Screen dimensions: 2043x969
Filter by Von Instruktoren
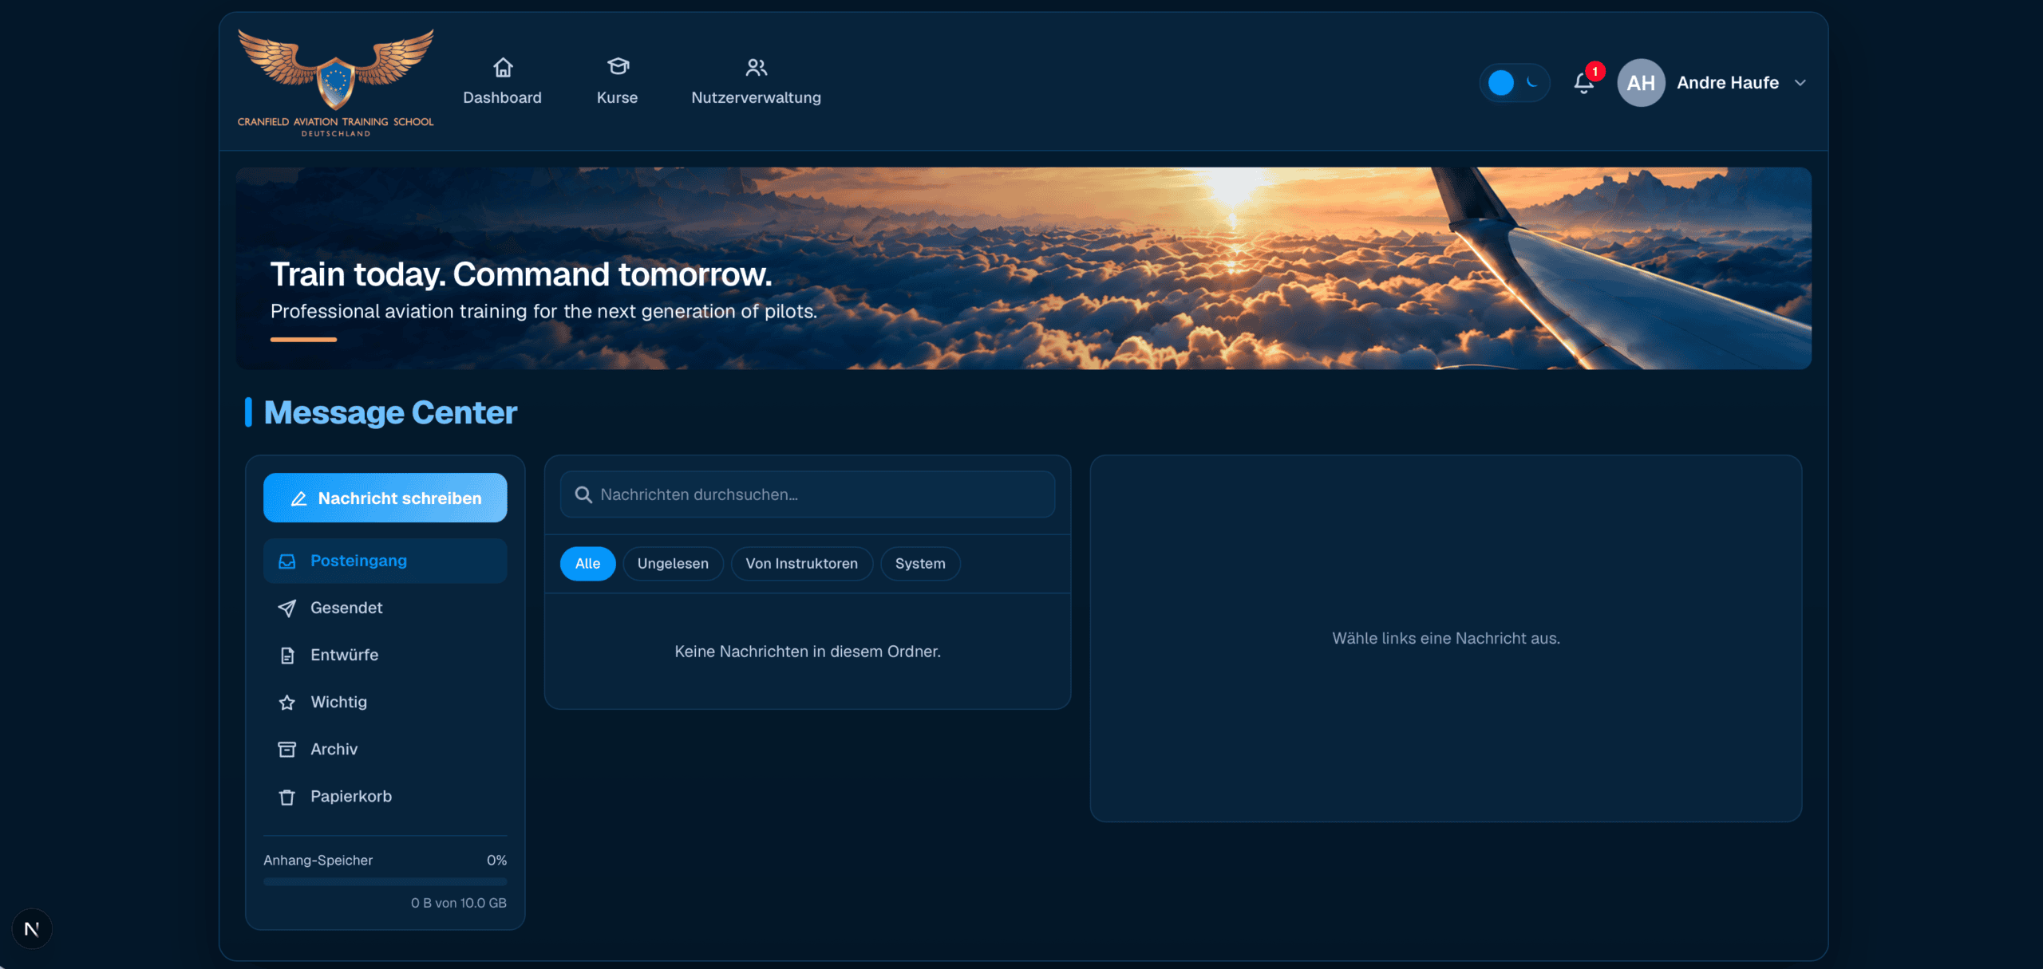point(801,564)
